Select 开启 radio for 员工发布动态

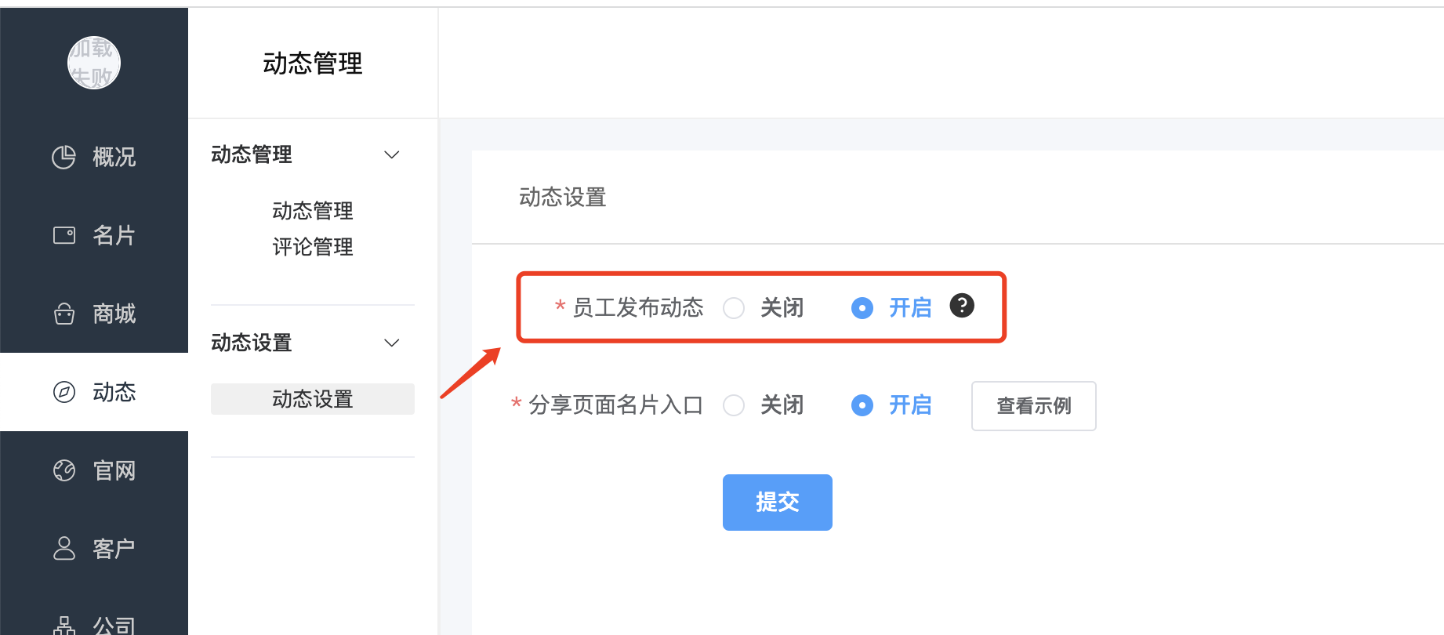click(x=862, y=308)
